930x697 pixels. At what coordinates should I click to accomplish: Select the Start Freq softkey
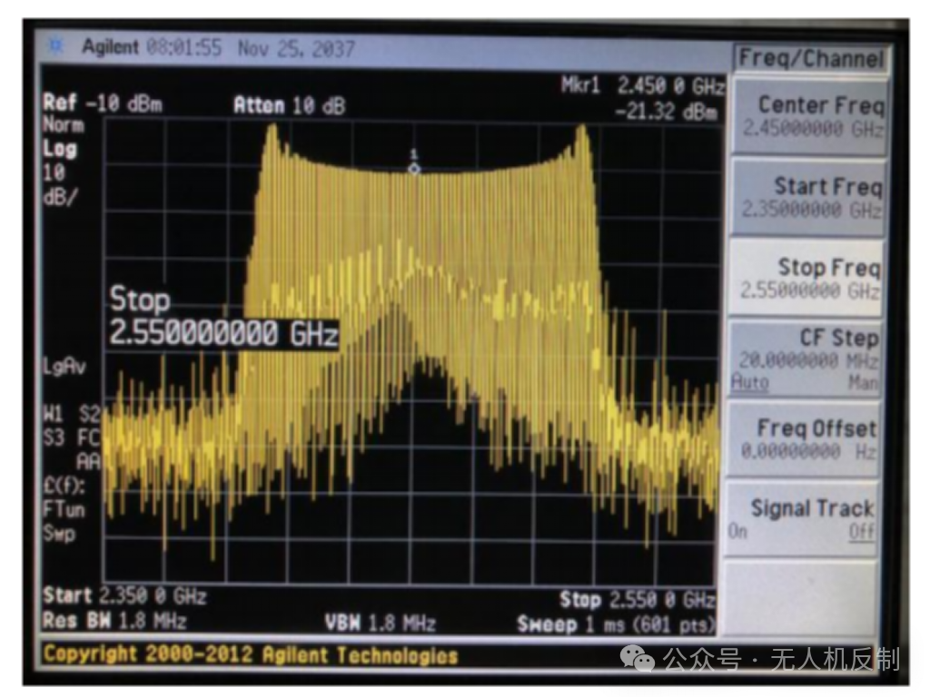pos(808,197)
